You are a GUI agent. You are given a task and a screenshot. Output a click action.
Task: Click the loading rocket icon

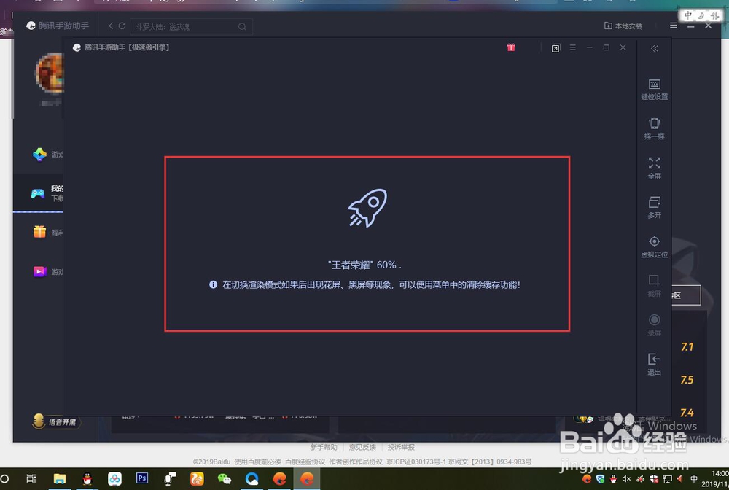coord(367,208)
